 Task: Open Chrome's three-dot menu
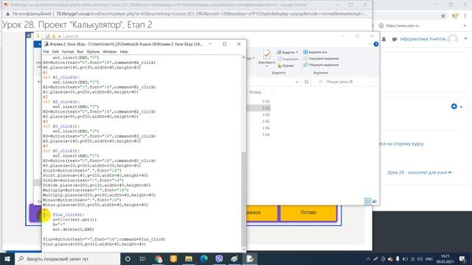point(465,16)
